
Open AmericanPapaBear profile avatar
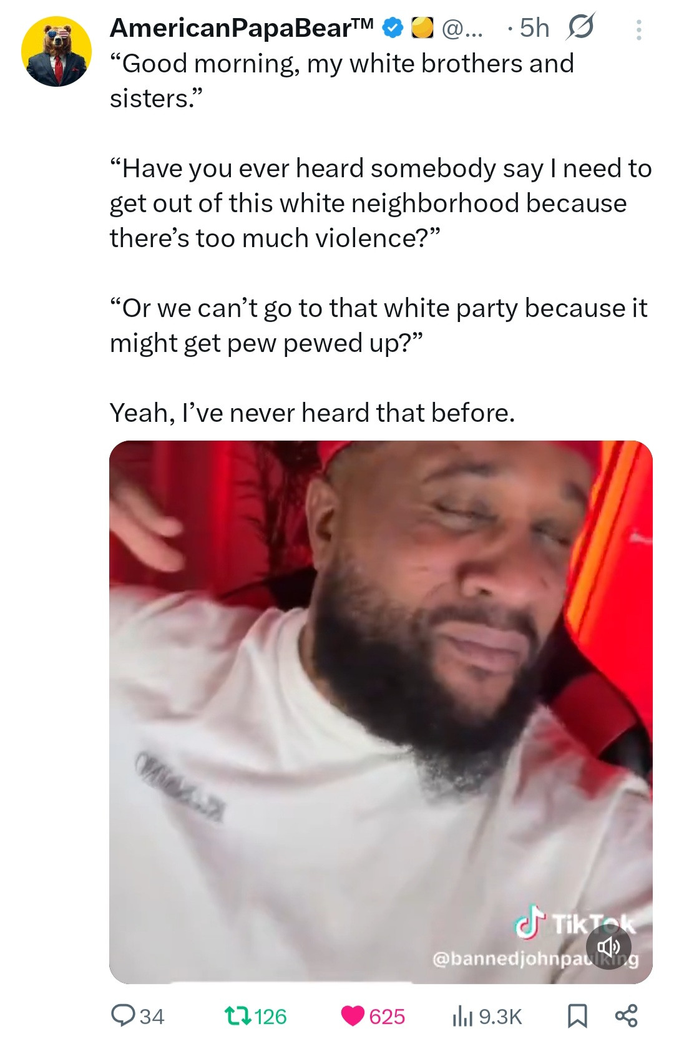click(x=56, y=51)
